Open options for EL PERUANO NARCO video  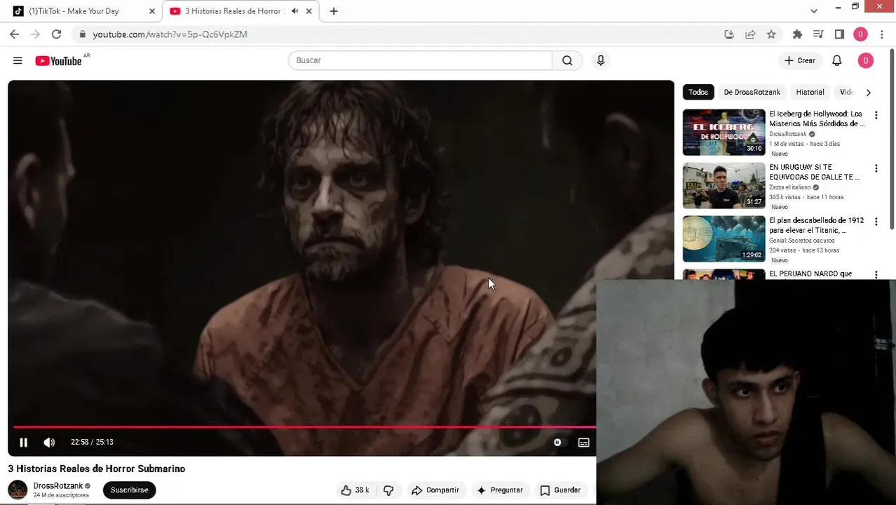click(x=876, y=274)
